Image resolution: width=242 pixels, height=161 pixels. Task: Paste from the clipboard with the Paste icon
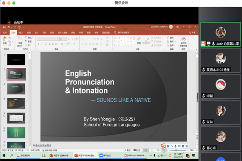[5, 39]
